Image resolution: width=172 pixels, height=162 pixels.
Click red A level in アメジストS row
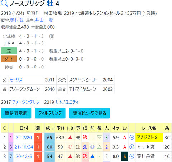click(x=125, y=138)
